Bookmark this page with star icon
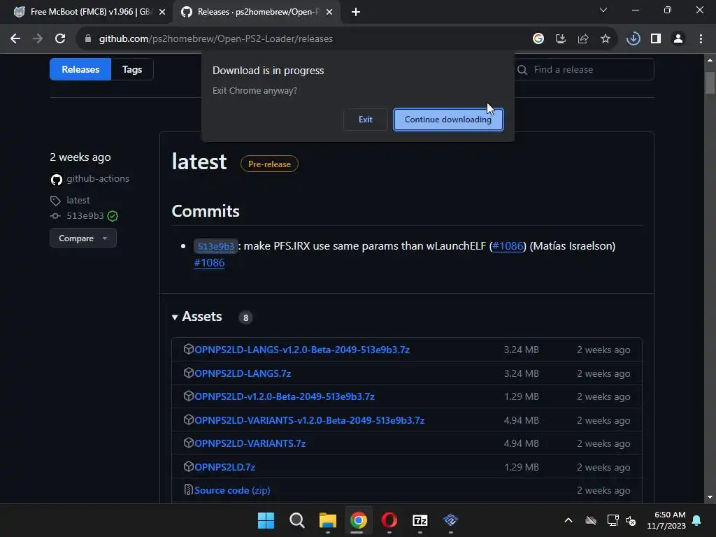The image size is (716, 537). click(x=606, y=39)
